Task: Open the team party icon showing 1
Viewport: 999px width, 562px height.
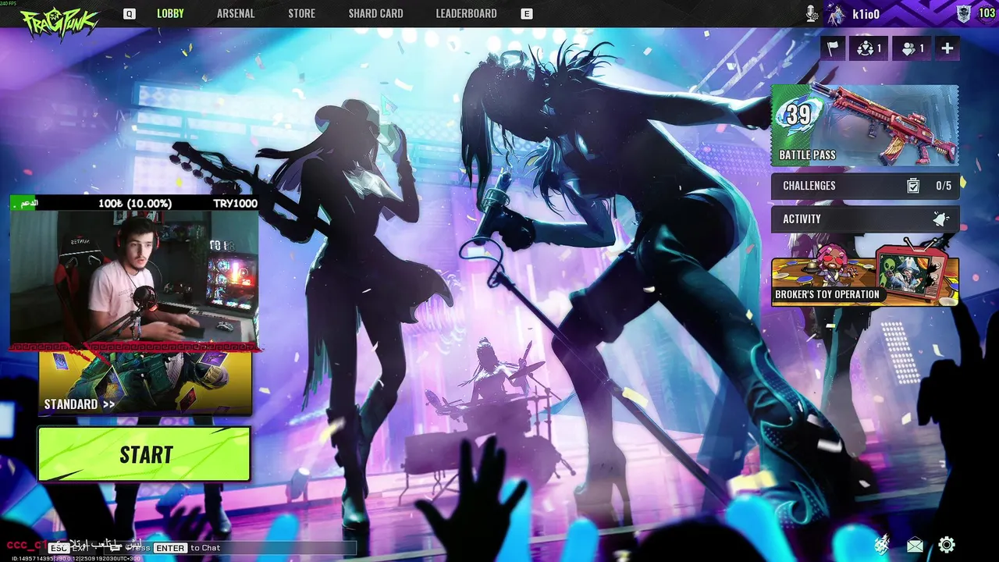Action: (x=869, y=48)
